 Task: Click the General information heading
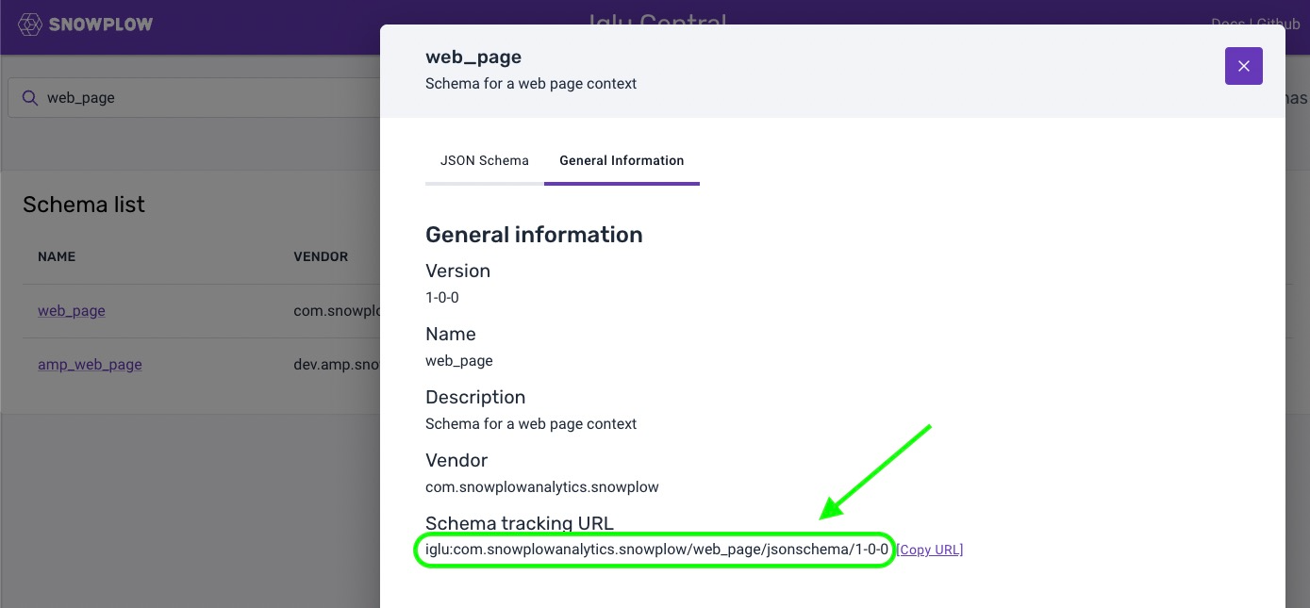pyautogui.click(x=534, y=235)
